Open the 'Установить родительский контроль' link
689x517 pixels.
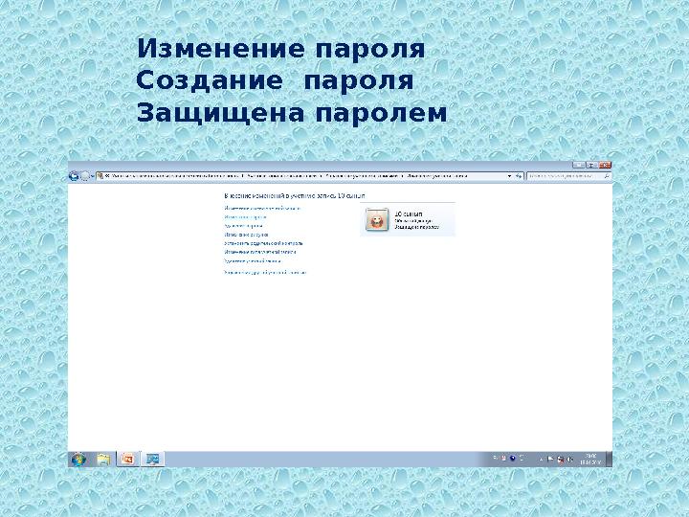click(264, 243)
